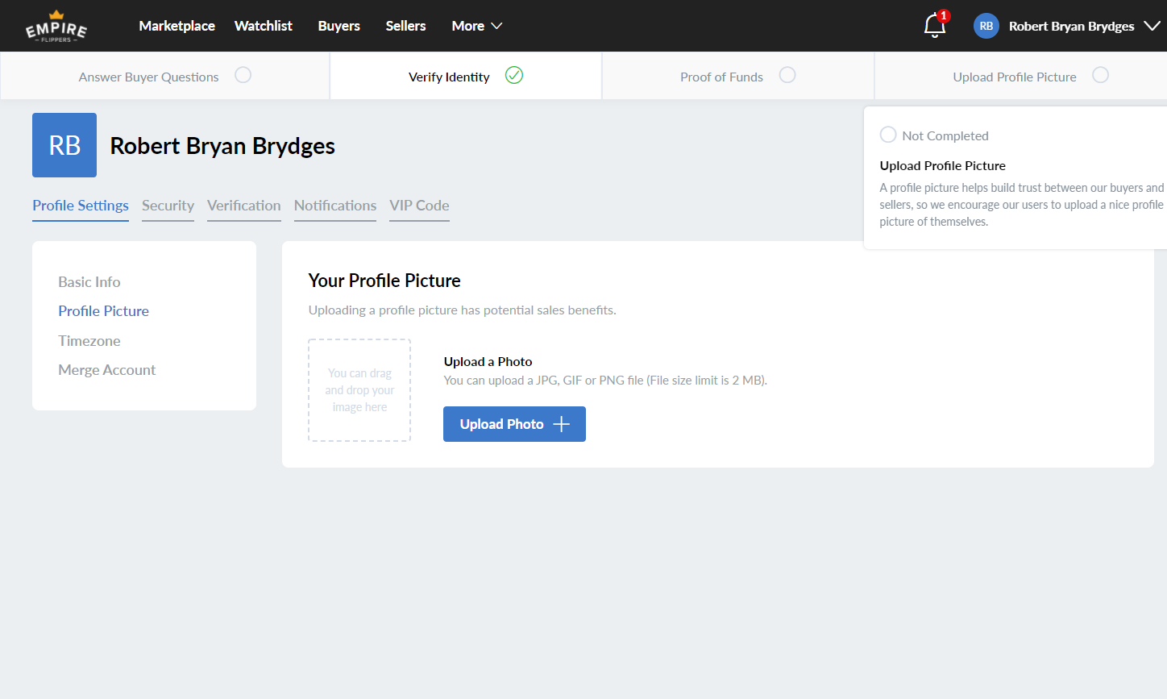Click the large RB profile avatar
The height and width of the screenshot is (699, 1167).
(64, 145)
